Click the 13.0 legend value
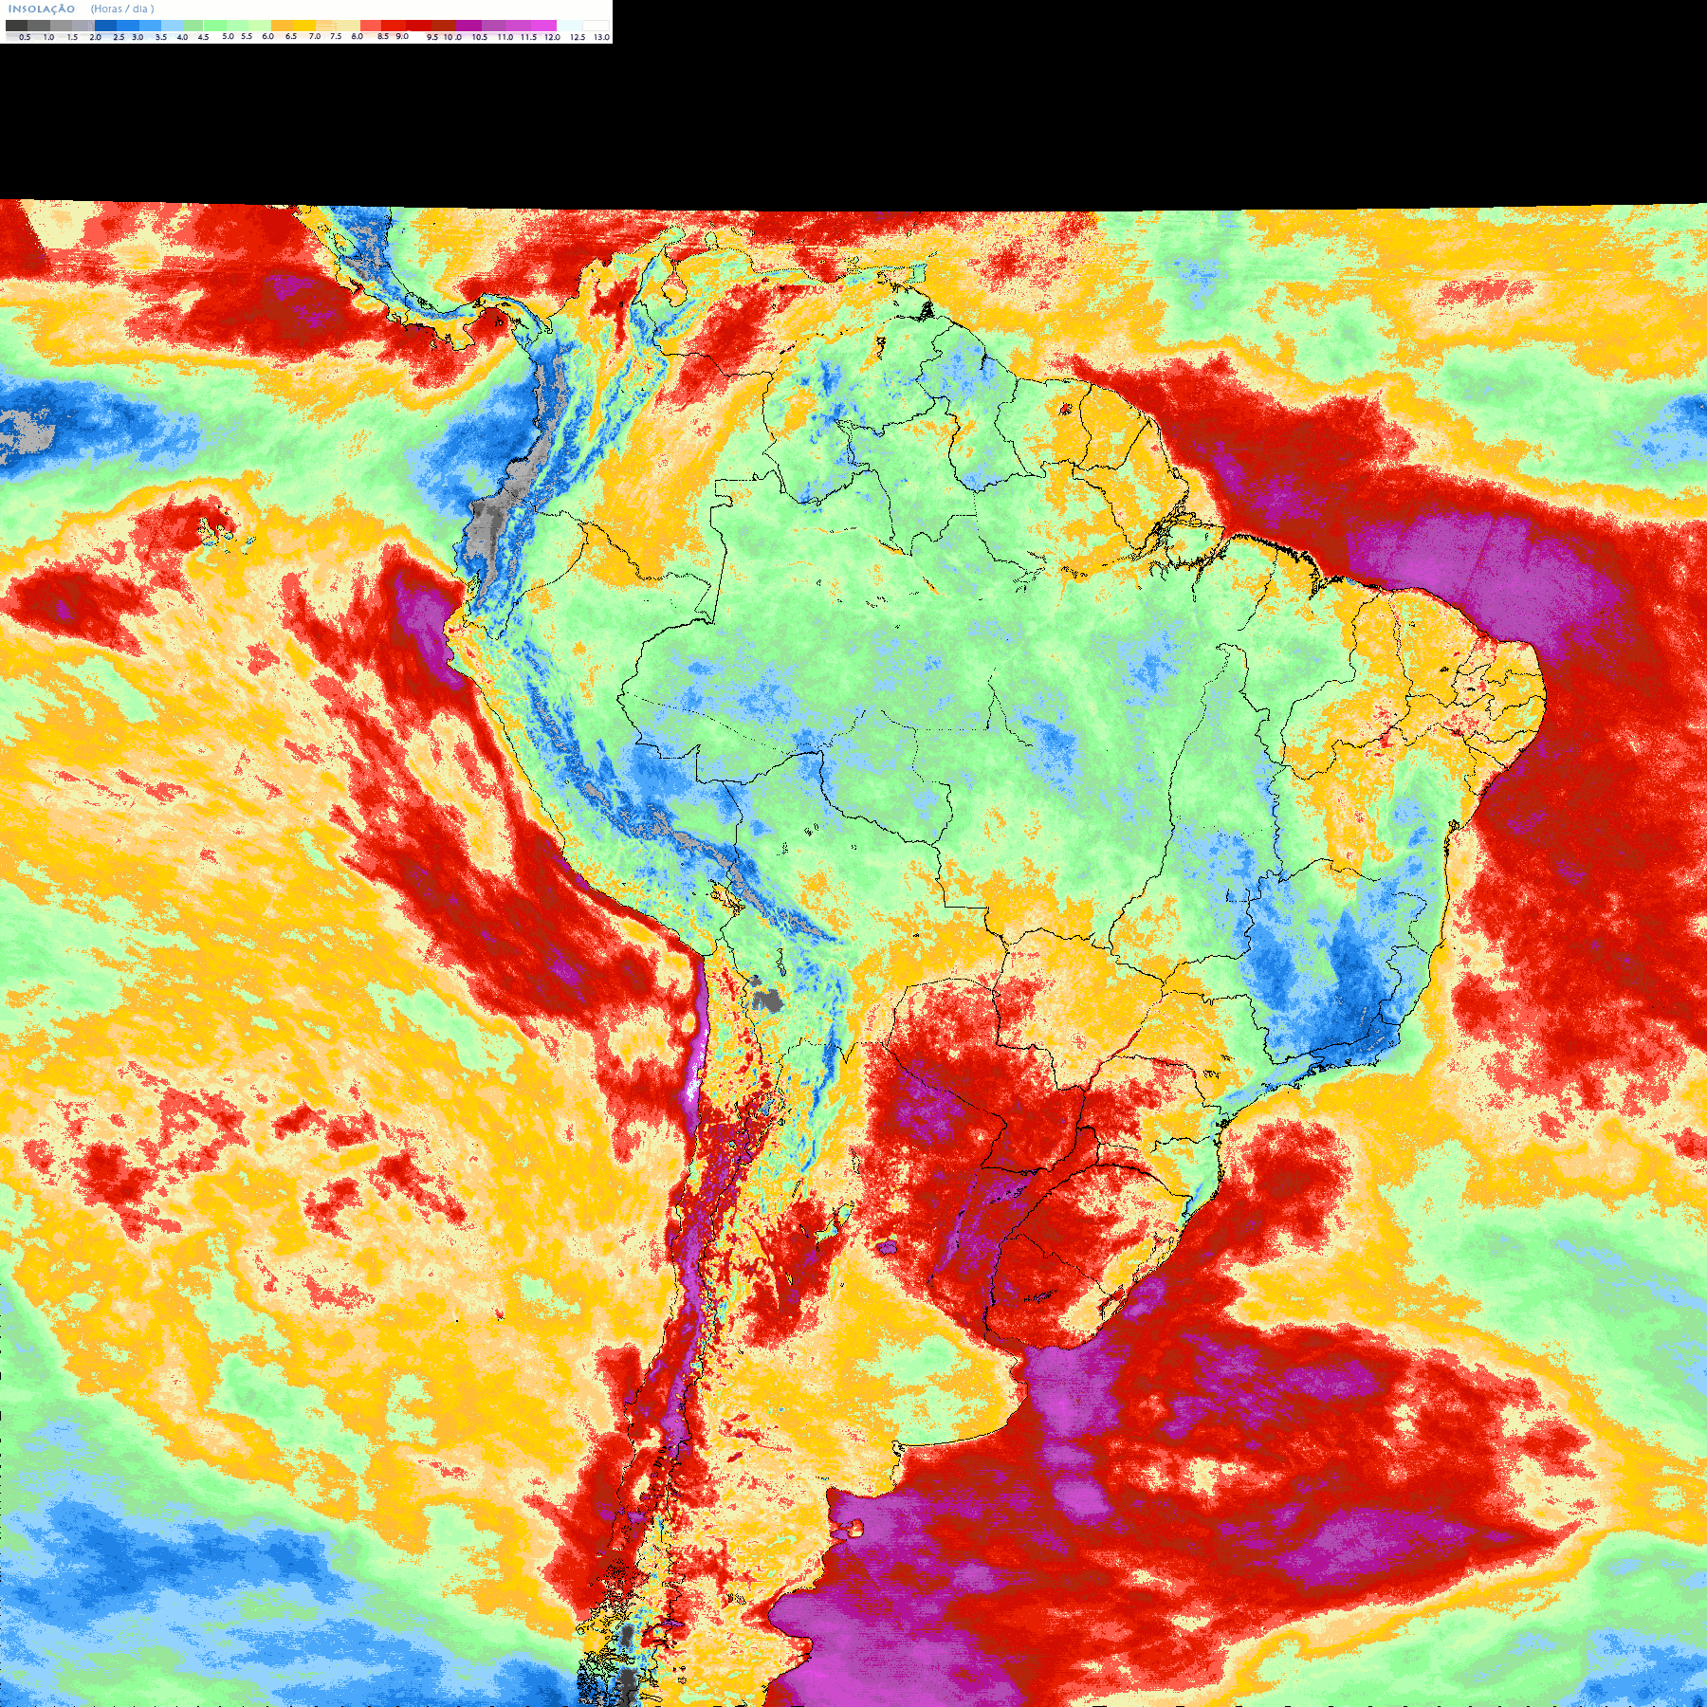The height and width of the screenshot is (1707, 1707). 601,37
